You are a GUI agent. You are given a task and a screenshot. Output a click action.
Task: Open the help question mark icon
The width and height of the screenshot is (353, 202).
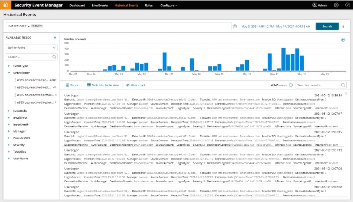pos(348,5)
